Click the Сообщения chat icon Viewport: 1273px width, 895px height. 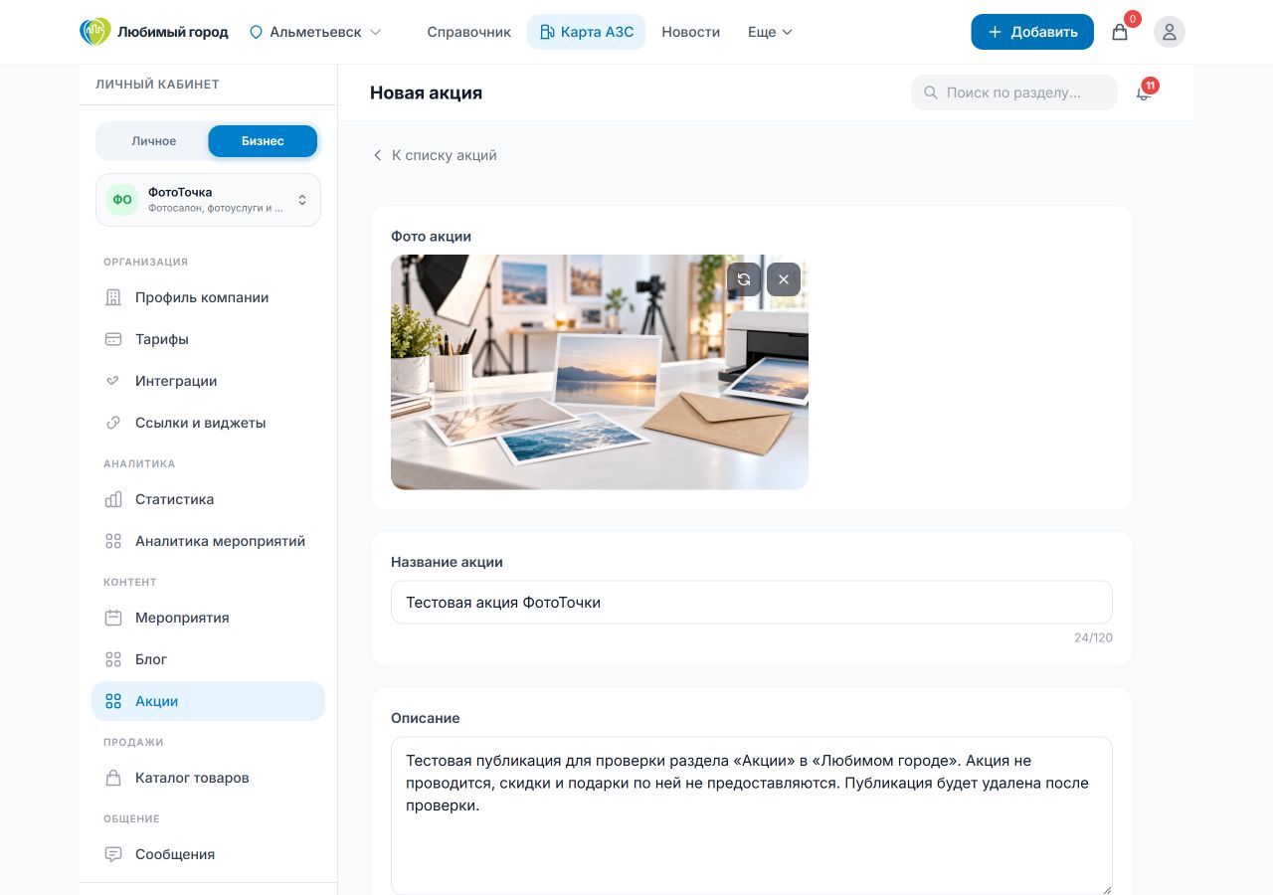113,854
